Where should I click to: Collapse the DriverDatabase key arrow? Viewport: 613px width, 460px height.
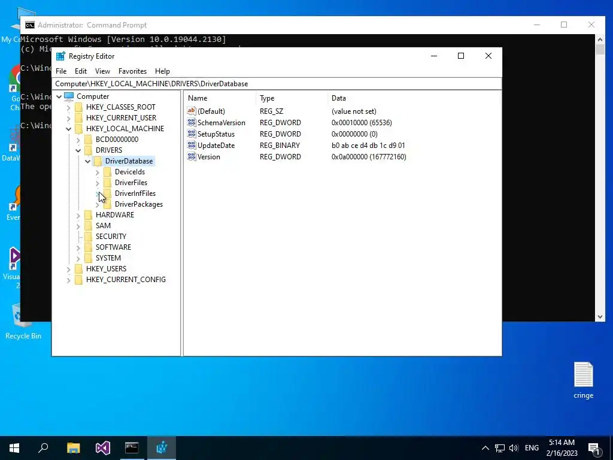click(87, 161)
